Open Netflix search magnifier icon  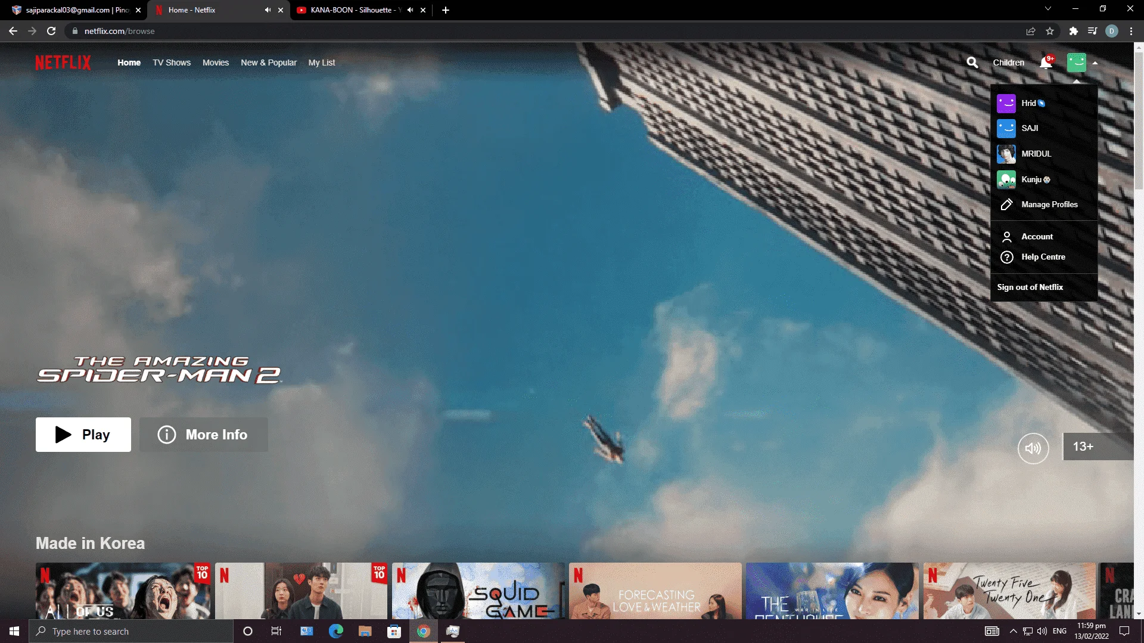[x=972, y=63]
